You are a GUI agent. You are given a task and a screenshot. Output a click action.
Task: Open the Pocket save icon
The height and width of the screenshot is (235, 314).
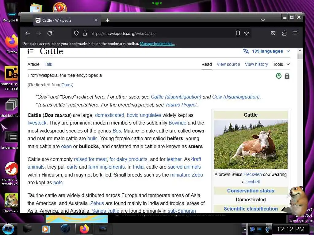pyautogui.click(x=273, y=33)
